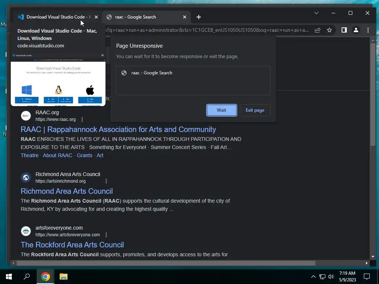379x284 pixels.
Task: Click the Visual Studio Code tab favicon
Action: [x=21, y=17]
